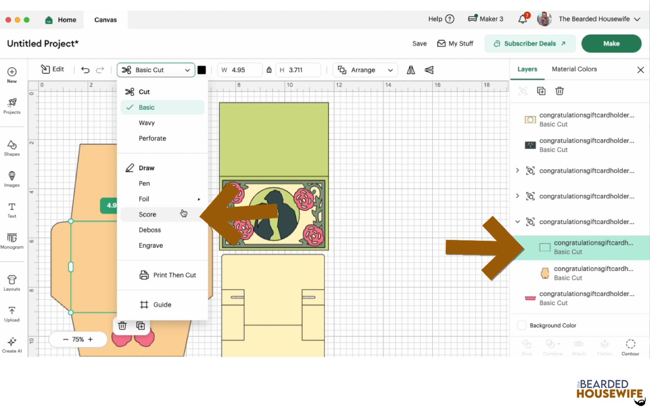
Task: Click the Flip horizontal icon
Action: tap(411, 70)
